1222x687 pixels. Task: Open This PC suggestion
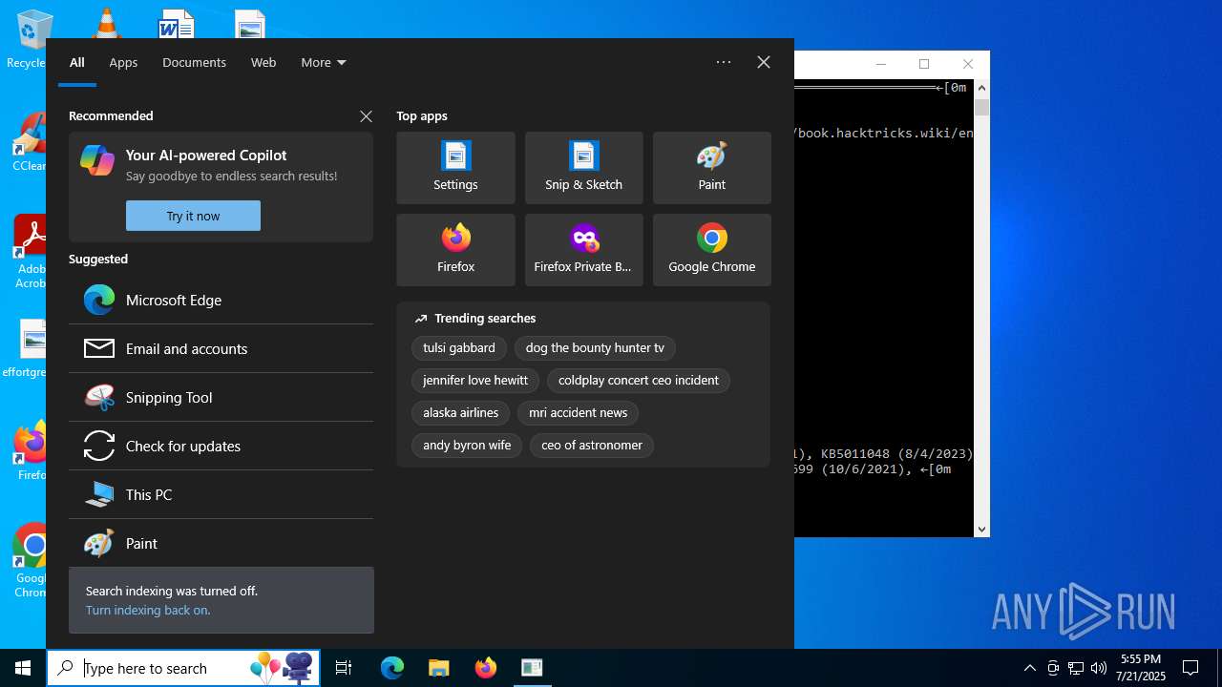point(221,494)
